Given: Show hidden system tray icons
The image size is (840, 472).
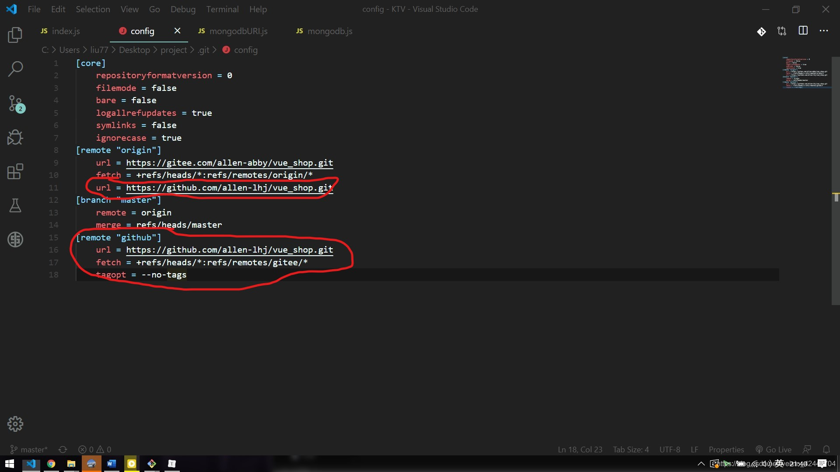Looking at the screenshot, I should (x=701, y=464).
